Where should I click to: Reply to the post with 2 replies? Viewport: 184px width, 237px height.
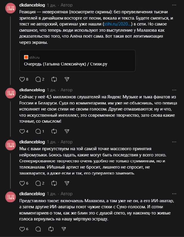(x=38, y=79)
